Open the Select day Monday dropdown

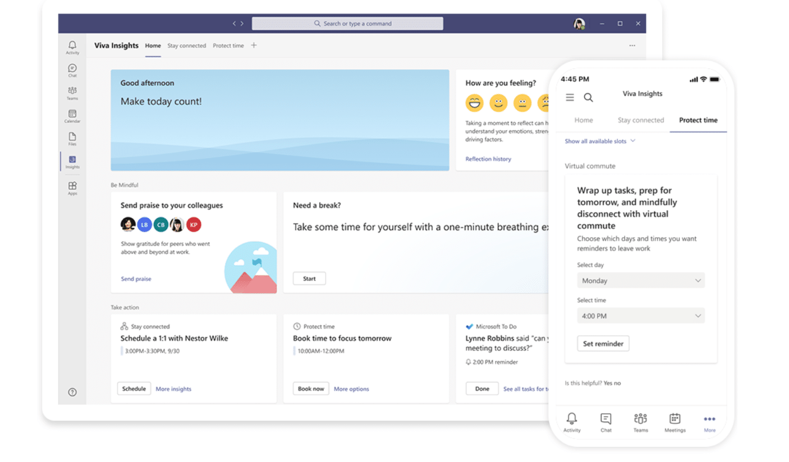641,280
